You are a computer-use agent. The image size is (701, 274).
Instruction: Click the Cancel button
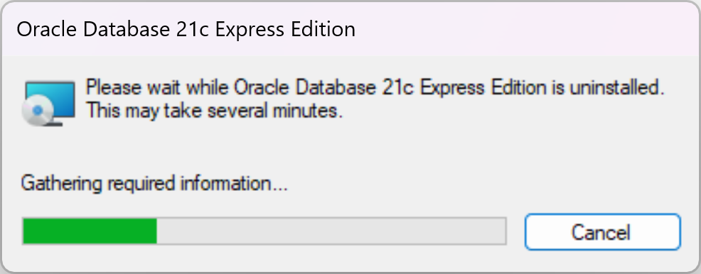pyautogui.click(x=602, y=231)
